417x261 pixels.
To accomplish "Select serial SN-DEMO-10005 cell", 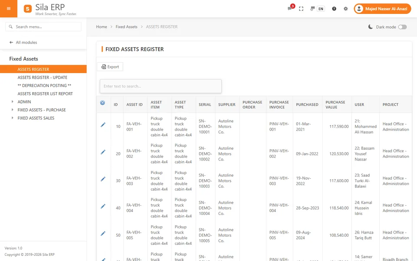I will [205, 235].
